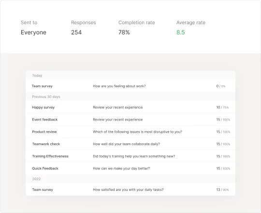
Task: Click the Responses count 254
Action: pos(76,32)
